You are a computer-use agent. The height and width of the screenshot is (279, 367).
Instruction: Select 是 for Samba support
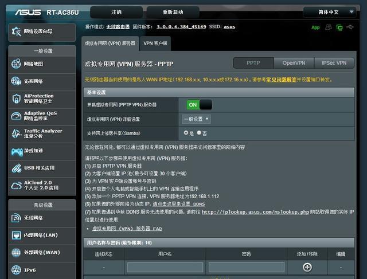pos(186,132)
